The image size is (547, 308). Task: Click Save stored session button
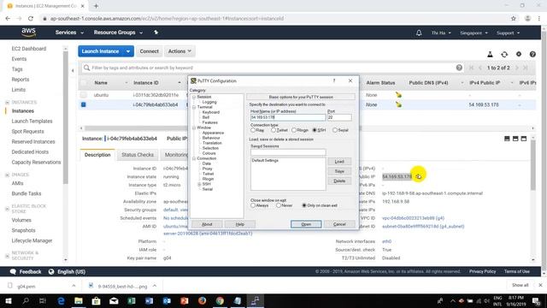point(339,171)
